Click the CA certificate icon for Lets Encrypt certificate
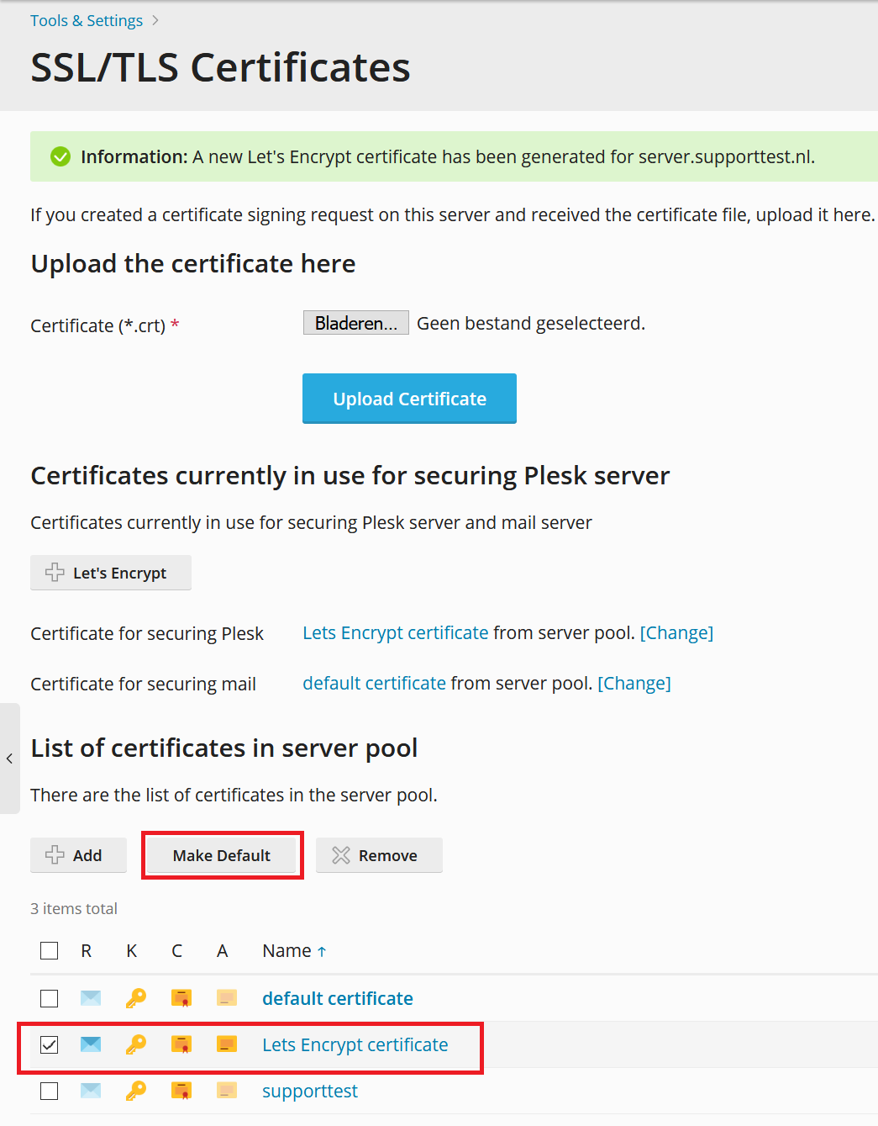The height and width of the screenshot is (1126, 878). coord(227,1044)
